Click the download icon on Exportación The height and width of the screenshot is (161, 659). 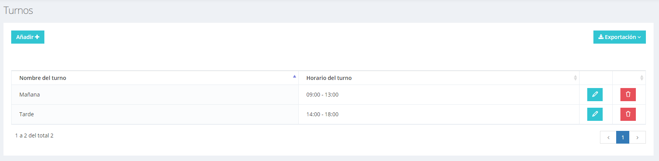point(601,37)
